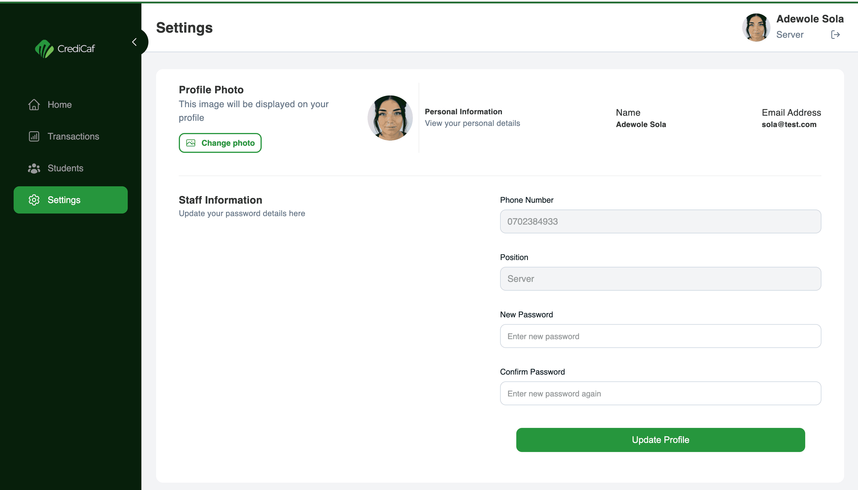Open the Home menu item
This screenshot has width=858, height=490.
coord(60,105)
